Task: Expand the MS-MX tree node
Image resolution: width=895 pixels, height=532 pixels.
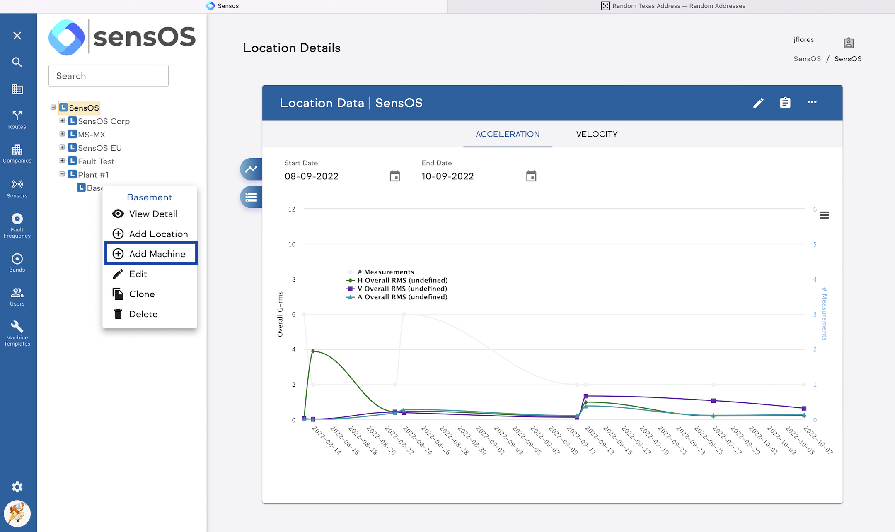Action: point(62,134)
